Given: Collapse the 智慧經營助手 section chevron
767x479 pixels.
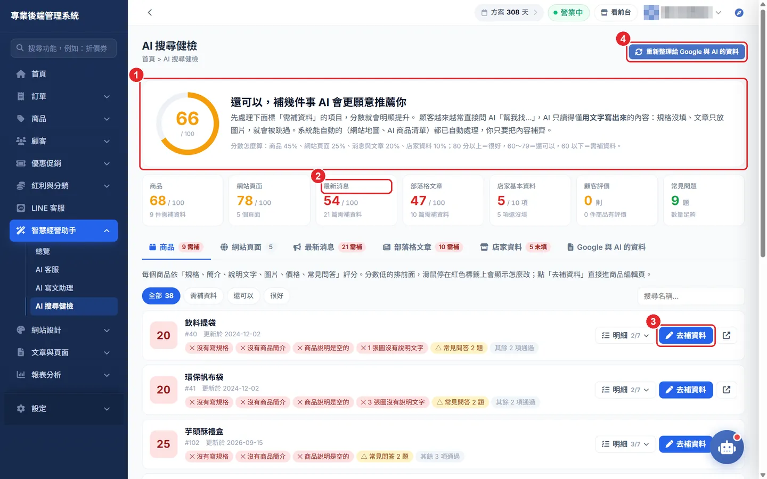Looking at the screenshot, I should tap(107, 230).
